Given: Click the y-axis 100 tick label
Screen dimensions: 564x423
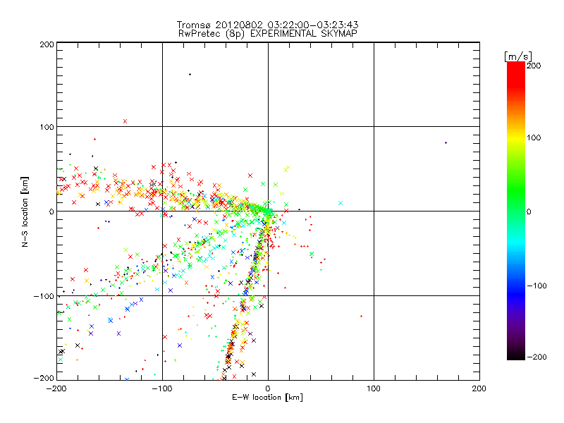Looking at the screenshot, I should point(46,127).
